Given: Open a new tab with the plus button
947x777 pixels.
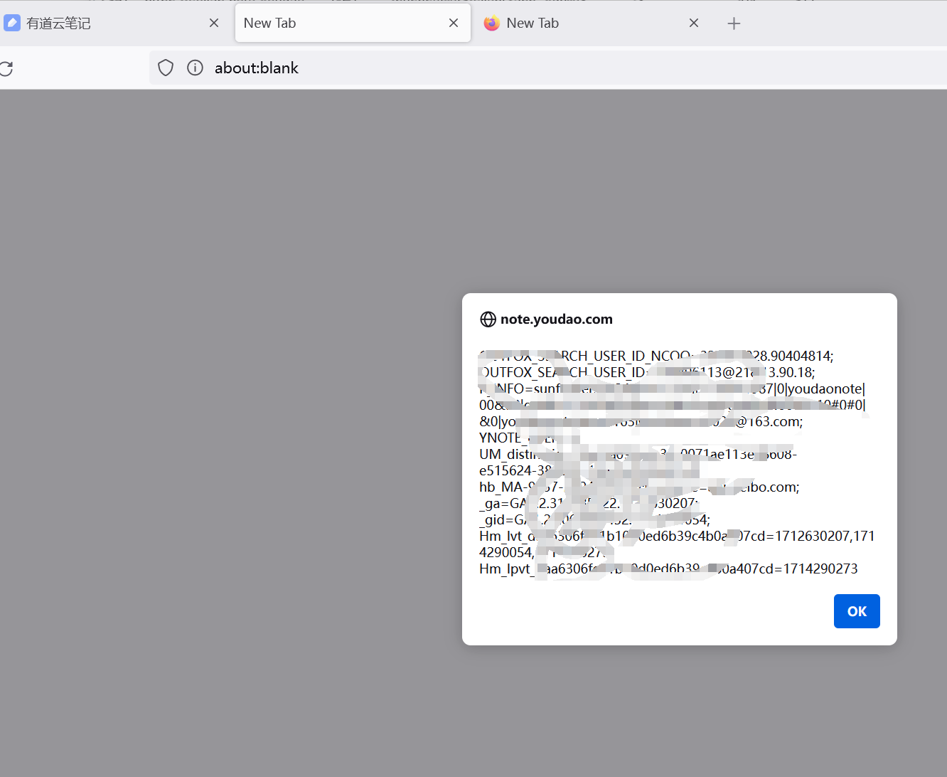Looking at the screenshot, I should [x=734, y=23].
